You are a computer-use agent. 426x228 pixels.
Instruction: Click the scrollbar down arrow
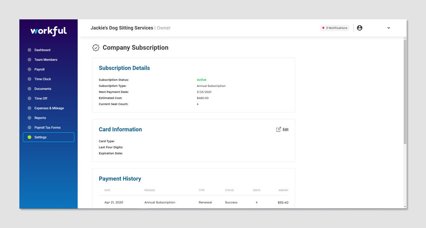click(x=405, y=207)
